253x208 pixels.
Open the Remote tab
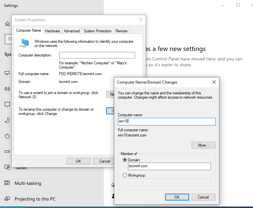(x=121, y=31)
